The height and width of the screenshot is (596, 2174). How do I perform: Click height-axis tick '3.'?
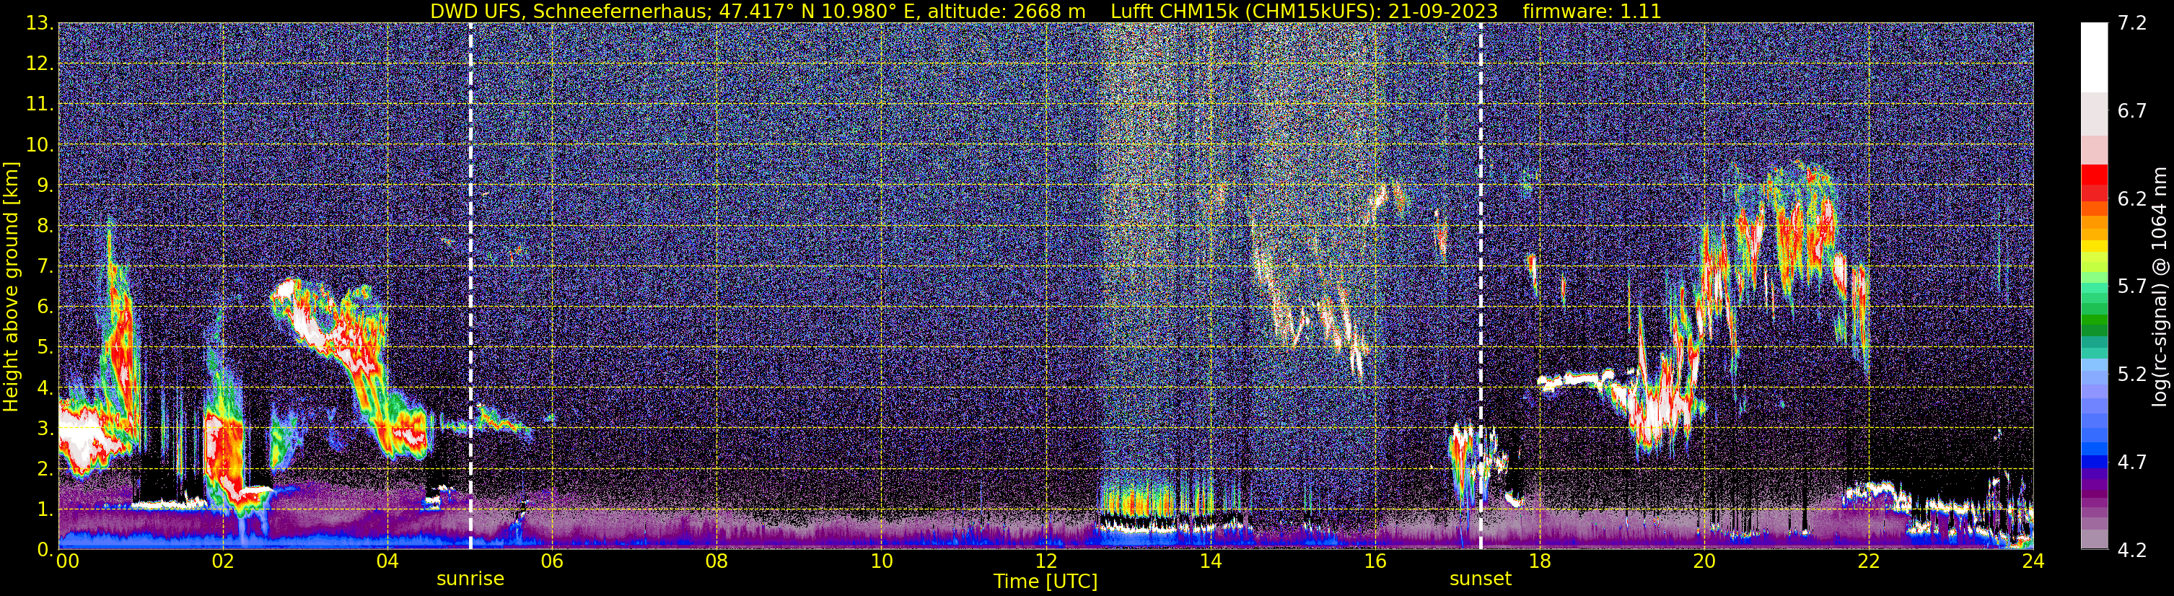(44, 428)
